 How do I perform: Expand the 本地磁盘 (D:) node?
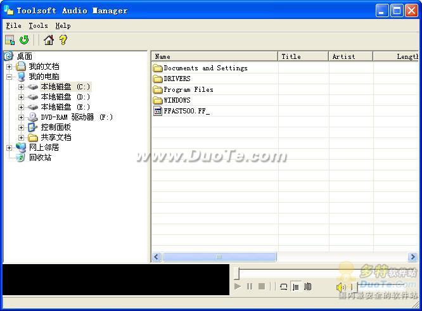[21, 97]
